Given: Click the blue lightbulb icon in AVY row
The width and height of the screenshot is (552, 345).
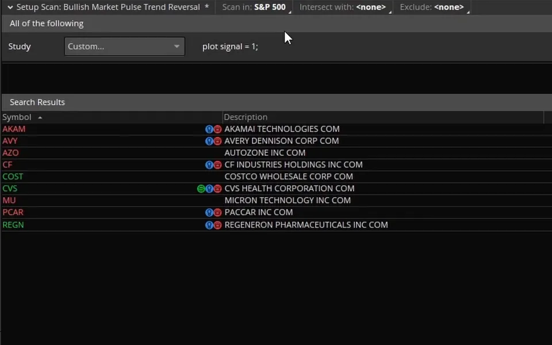Looking at the screenshot, I should tap(209, 141).
